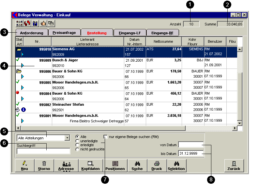Click the open folder status icon on order 995006

click(x=19, y=71)
